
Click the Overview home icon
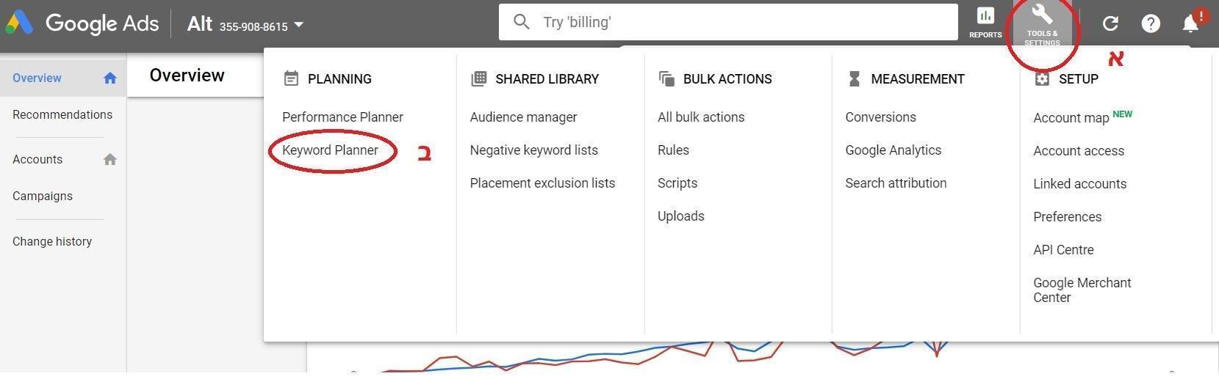[110, 78]
